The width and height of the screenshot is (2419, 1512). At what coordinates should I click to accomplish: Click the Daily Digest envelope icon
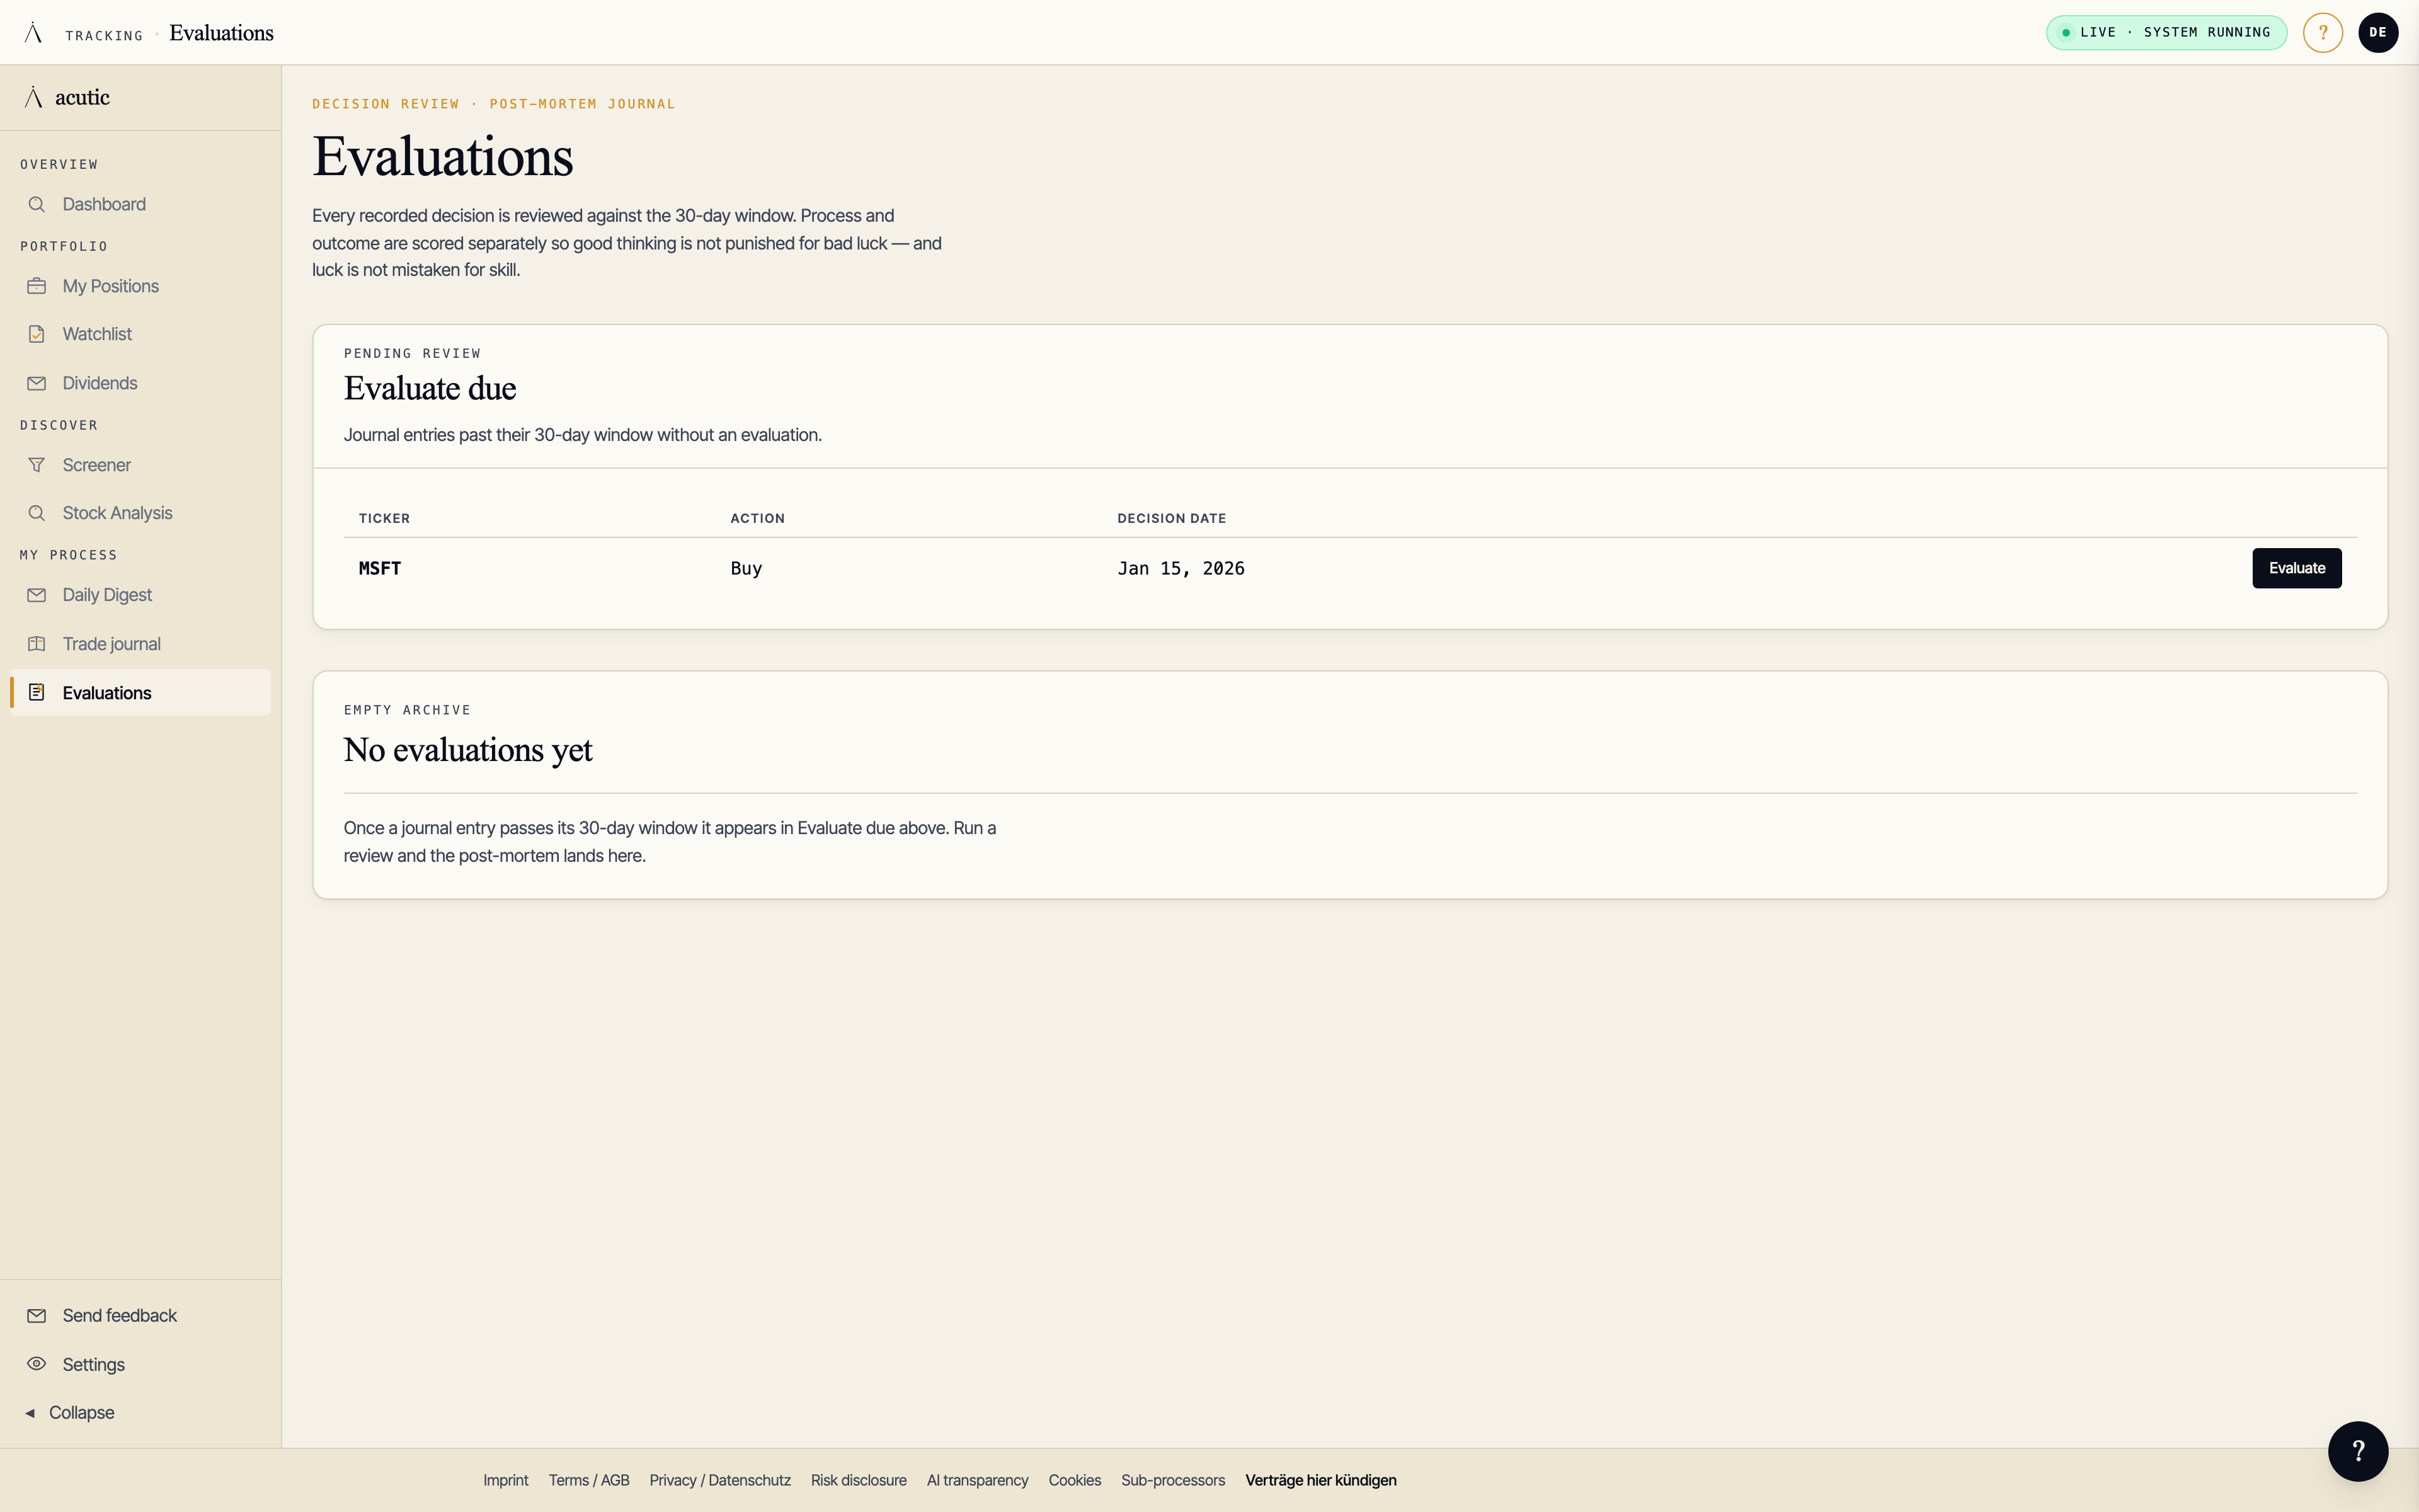[x=37, y=595]
